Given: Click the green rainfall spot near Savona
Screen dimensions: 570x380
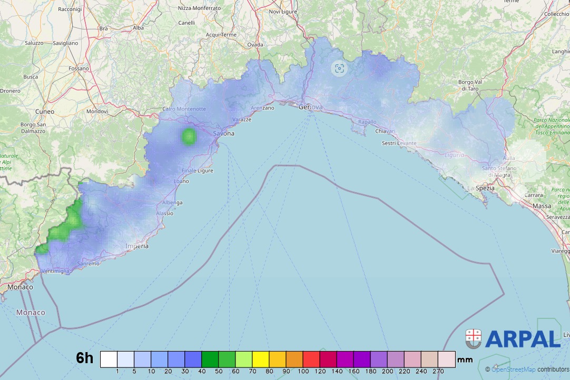Looking at the screenshot, I should coord(189,136).
